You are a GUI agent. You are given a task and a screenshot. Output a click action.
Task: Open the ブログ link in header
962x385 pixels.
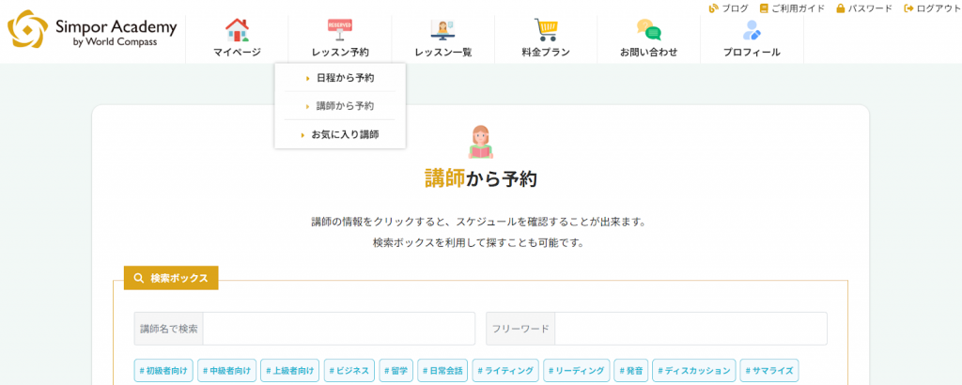tap(728, 8)
